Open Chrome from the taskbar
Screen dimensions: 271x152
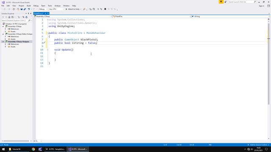click(33, 149)
